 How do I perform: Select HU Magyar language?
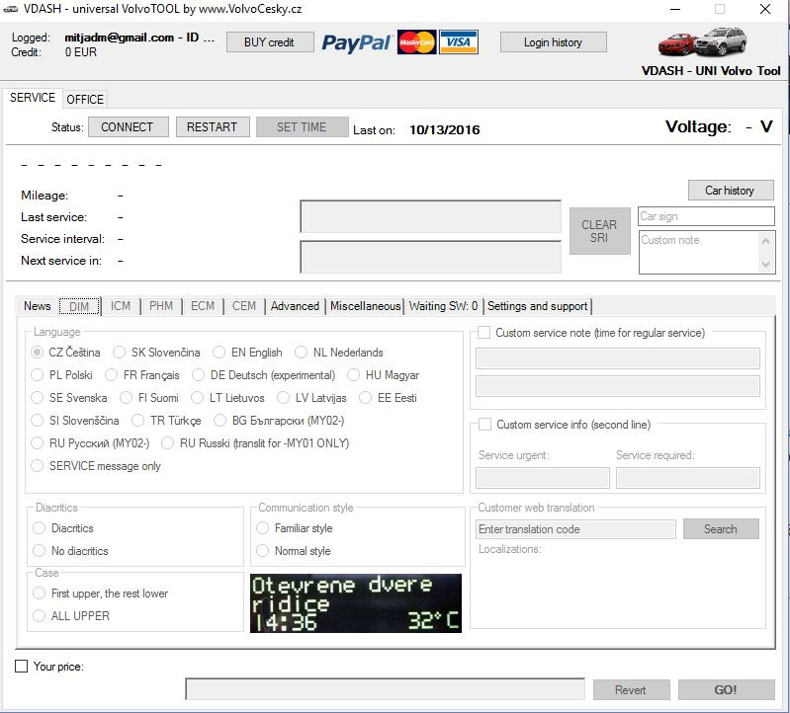[x=384, y=375]
